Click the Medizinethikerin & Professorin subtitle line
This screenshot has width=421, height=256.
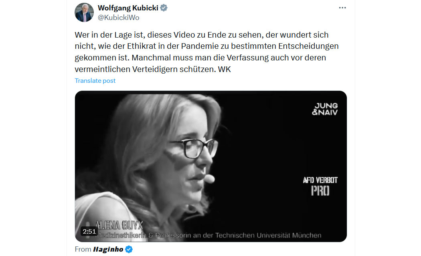click(208, 235)
